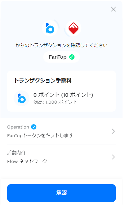
Task: Click the 承認 approve button
Action: click(61, 193)
